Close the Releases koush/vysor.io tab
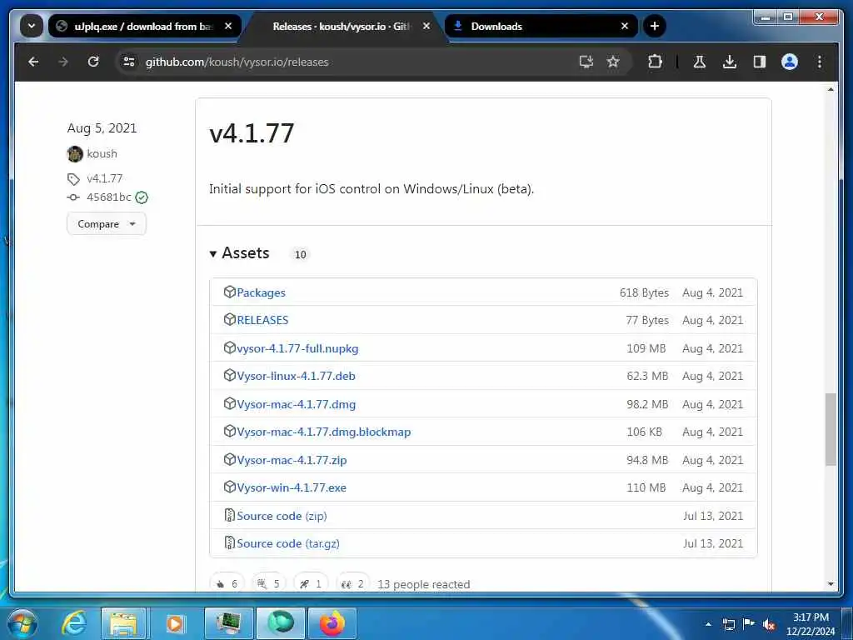This screenshot has height=640, width=853. click(426, 26)
